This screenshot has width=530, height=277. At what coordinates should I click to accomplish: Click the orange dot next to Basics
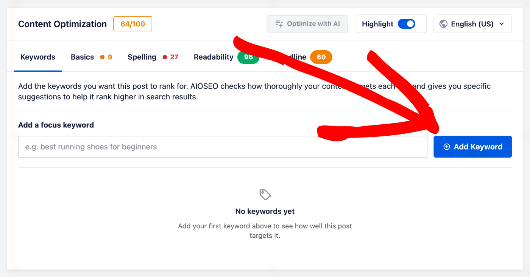click(102, 57)
